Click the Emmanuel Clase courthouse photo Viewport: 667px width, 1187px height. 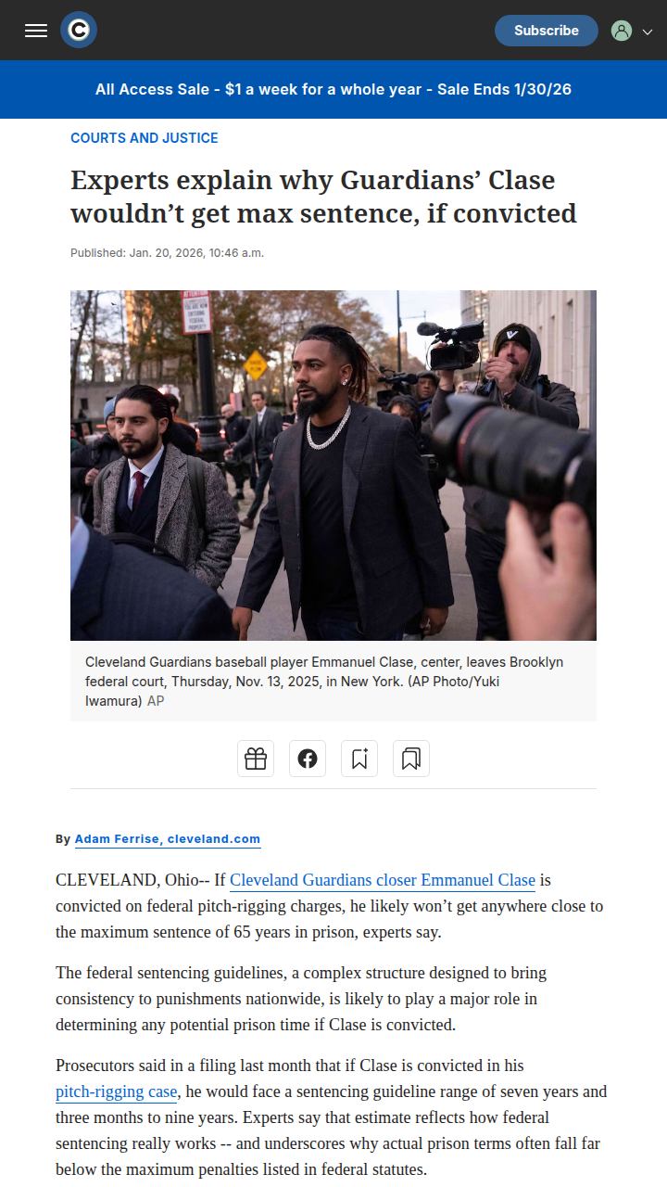(x=333, y=466)
